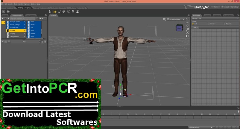Open the Puppeteer pane options menu icon
The image size is (240, 129).
pyautogui.click(x=238, y=15)
